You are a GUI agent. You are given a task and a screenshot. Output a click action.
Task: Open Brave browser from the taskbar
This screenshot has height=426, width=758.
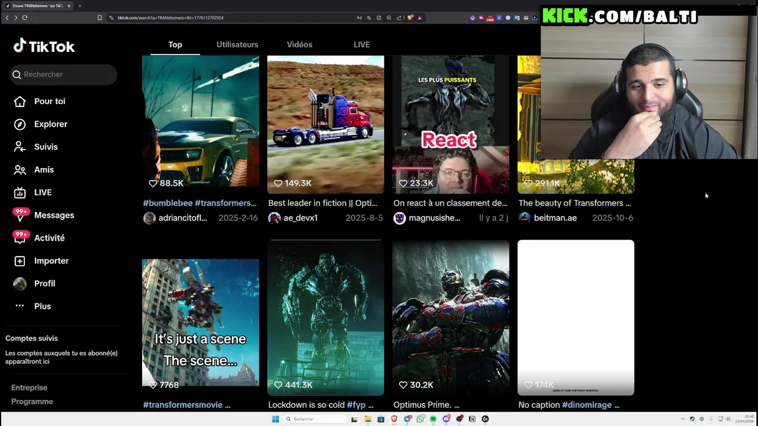coord(394,419)
